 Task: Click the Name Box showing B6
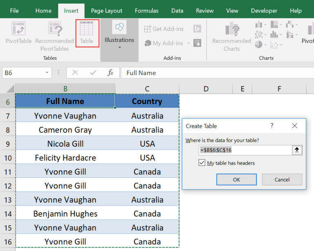click(x=23, y=73)
